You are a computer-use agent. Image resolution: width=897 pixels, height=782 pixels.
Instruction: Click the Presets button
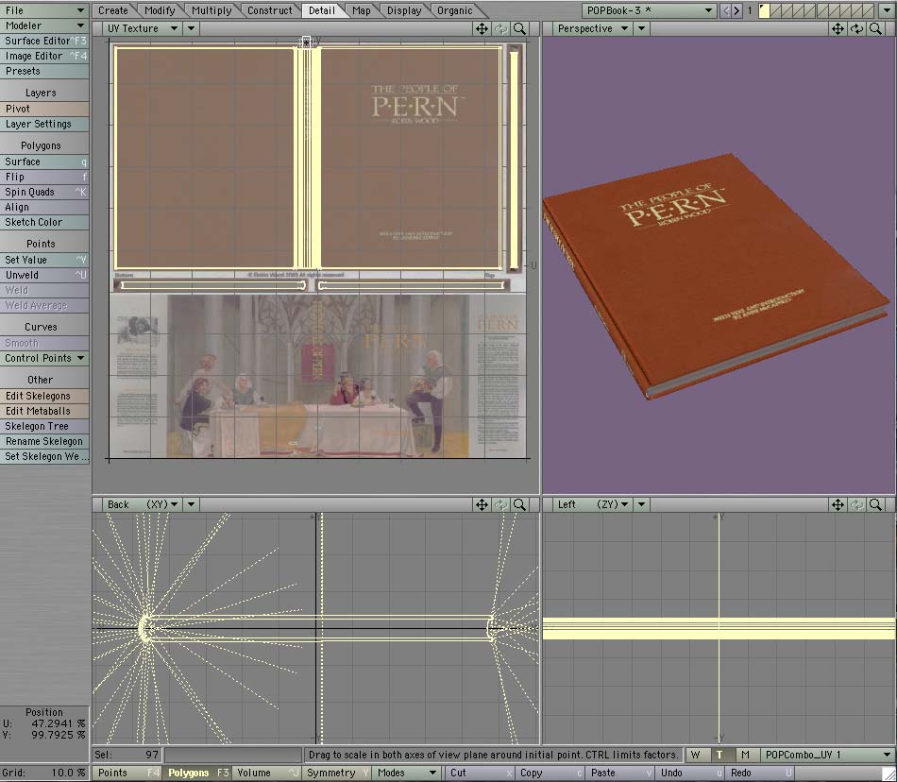(44, 72)
